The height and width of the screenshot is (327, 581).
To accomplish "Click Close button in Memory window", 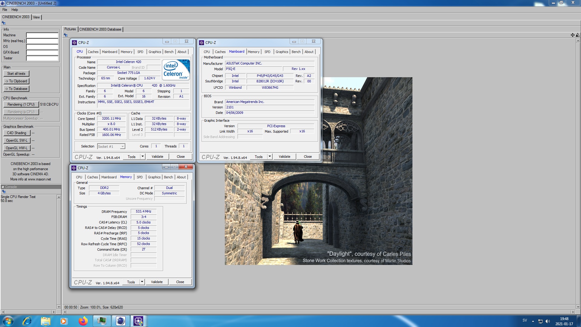I will pyautogui.click(x=180, y=282).
